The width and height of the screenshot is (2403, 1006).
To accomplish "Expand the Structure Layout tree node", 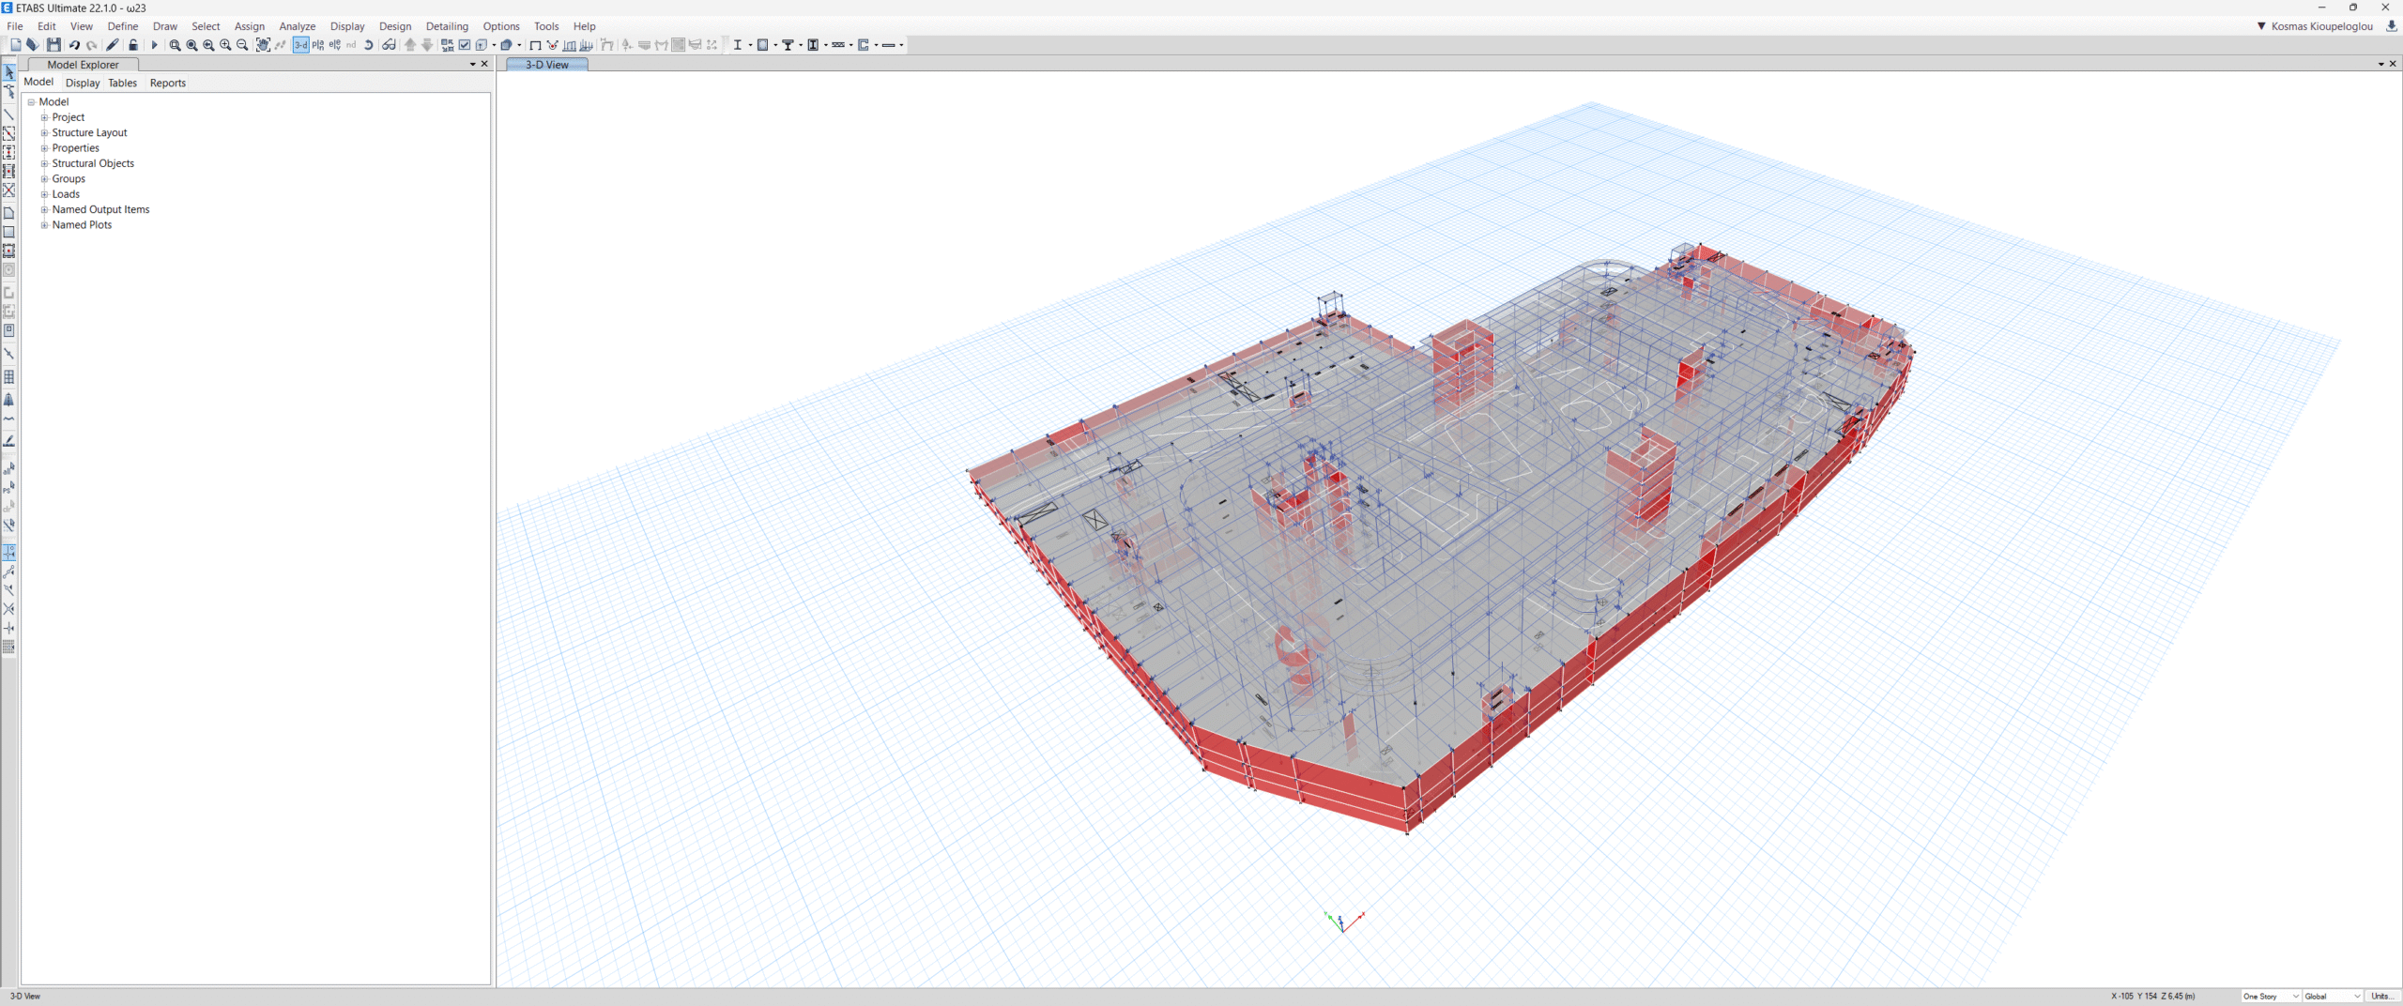I will coord(44,133).
